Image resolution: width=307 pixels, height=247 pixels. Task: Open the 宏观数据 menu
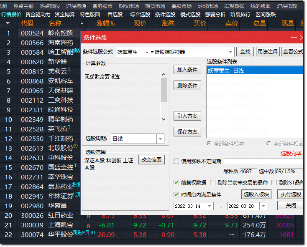[234, 6]
